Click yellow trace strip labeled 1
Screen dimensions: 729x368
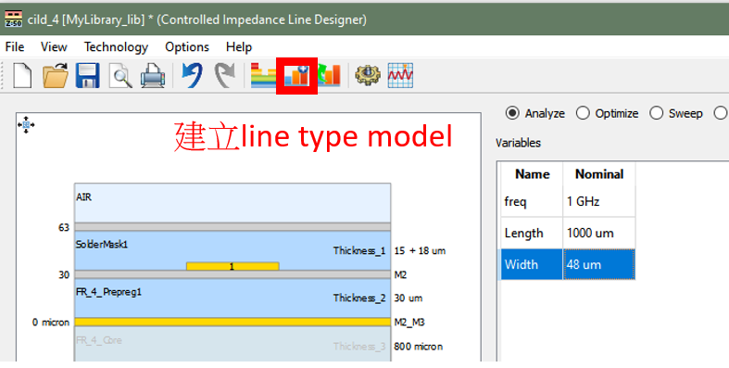(x=233, y=266)
